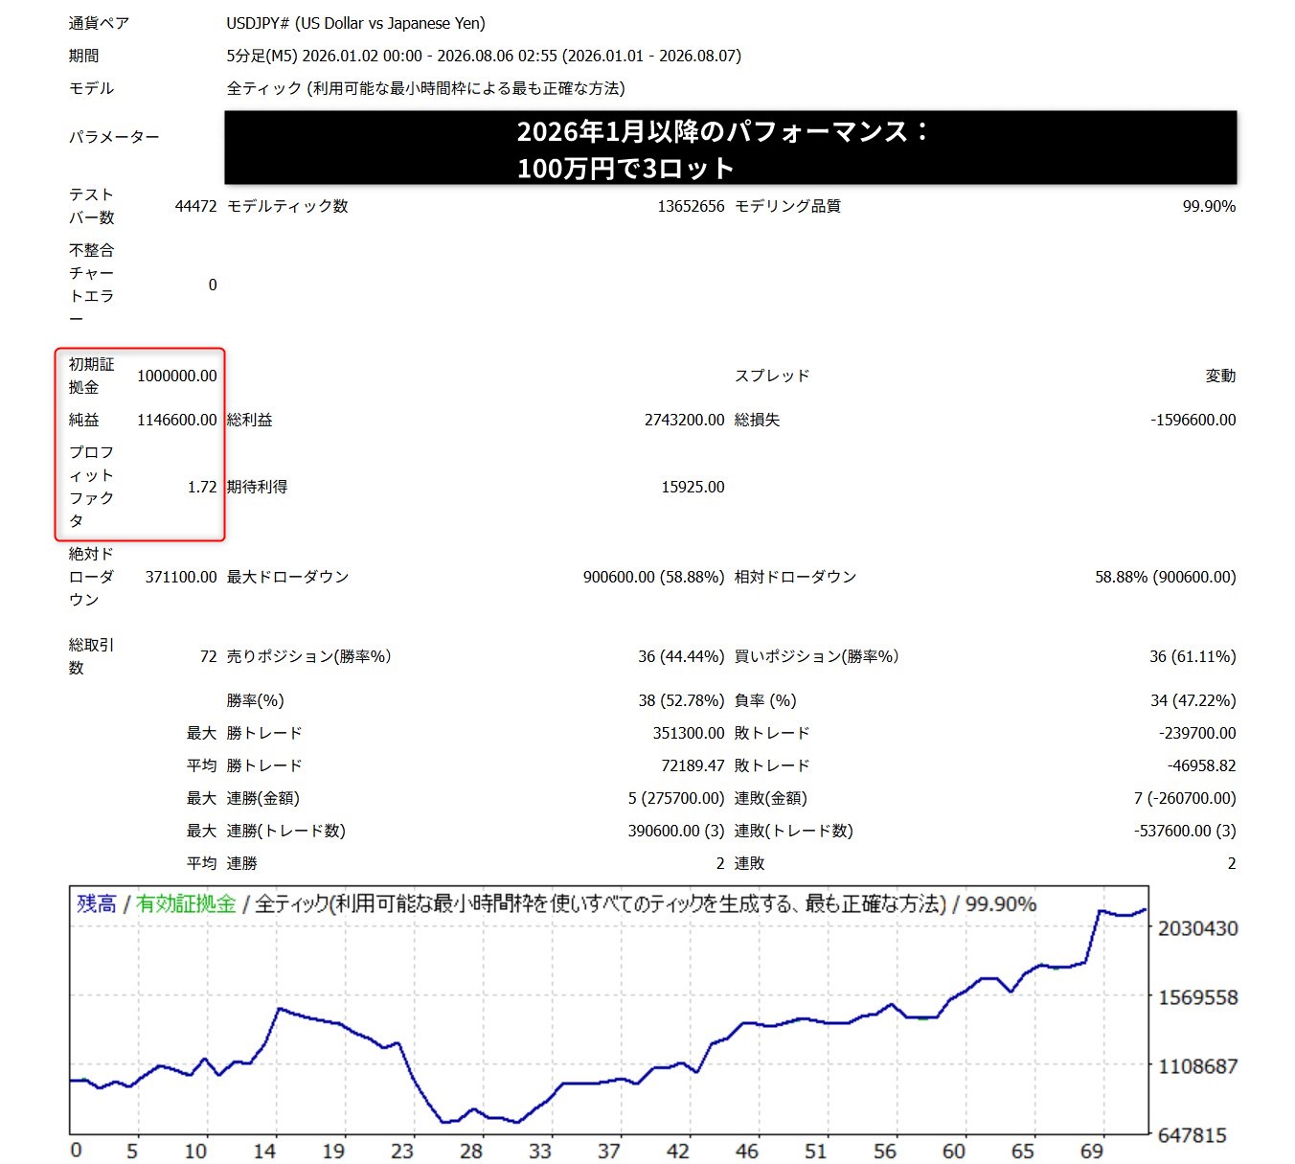Click the expected payoff value 15925.00
The height and width of the screenshot is (1164, 1295).
point(693,487)
